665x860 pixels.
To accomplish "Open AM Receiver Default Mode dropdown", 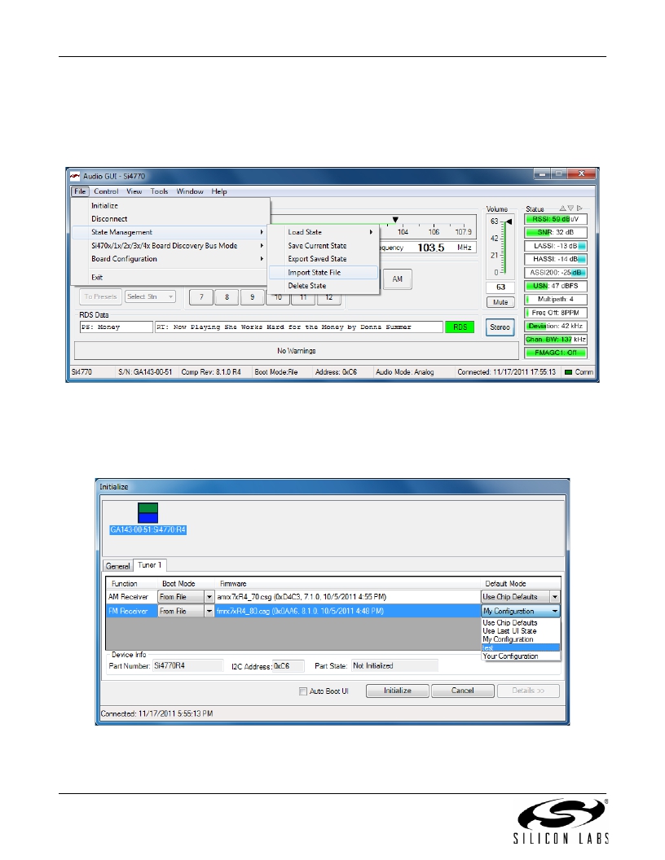I will click(555, 597).
